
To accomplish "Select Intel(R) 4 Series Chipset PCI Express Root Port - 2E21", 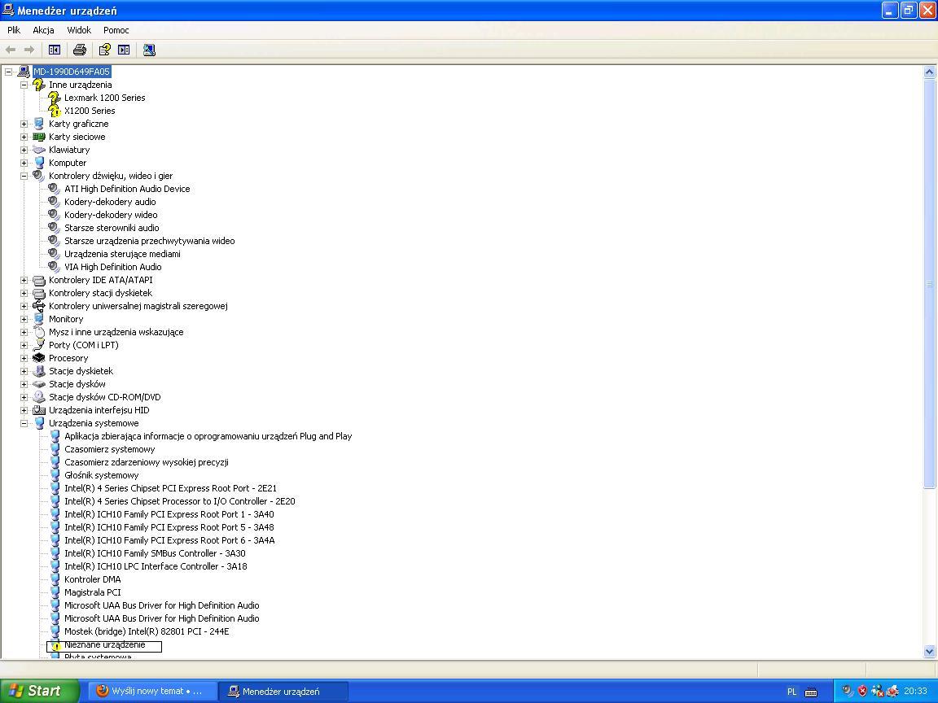I will [170, 488].
